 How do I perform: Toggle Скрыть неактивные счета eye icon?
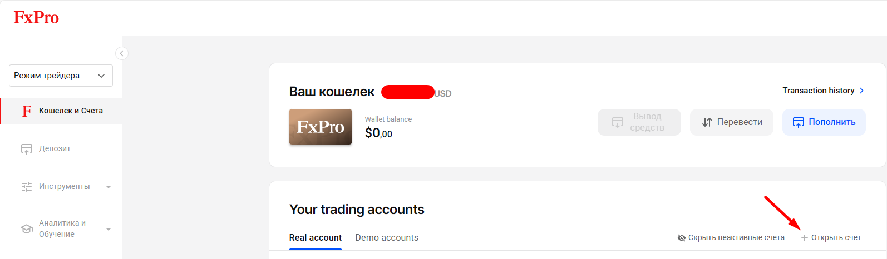[682, 238]
